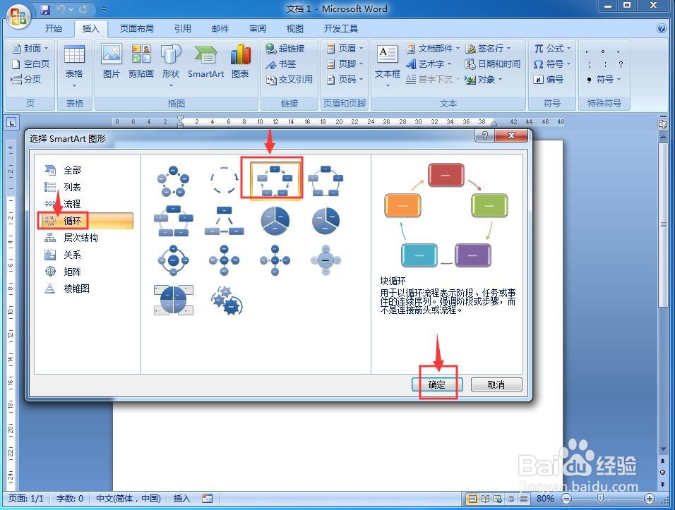
Task: Click the dialog help question button
Action: 485,136
